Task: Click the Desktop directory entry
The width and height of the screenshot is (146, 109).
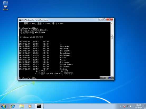Action: click(64, 49)
